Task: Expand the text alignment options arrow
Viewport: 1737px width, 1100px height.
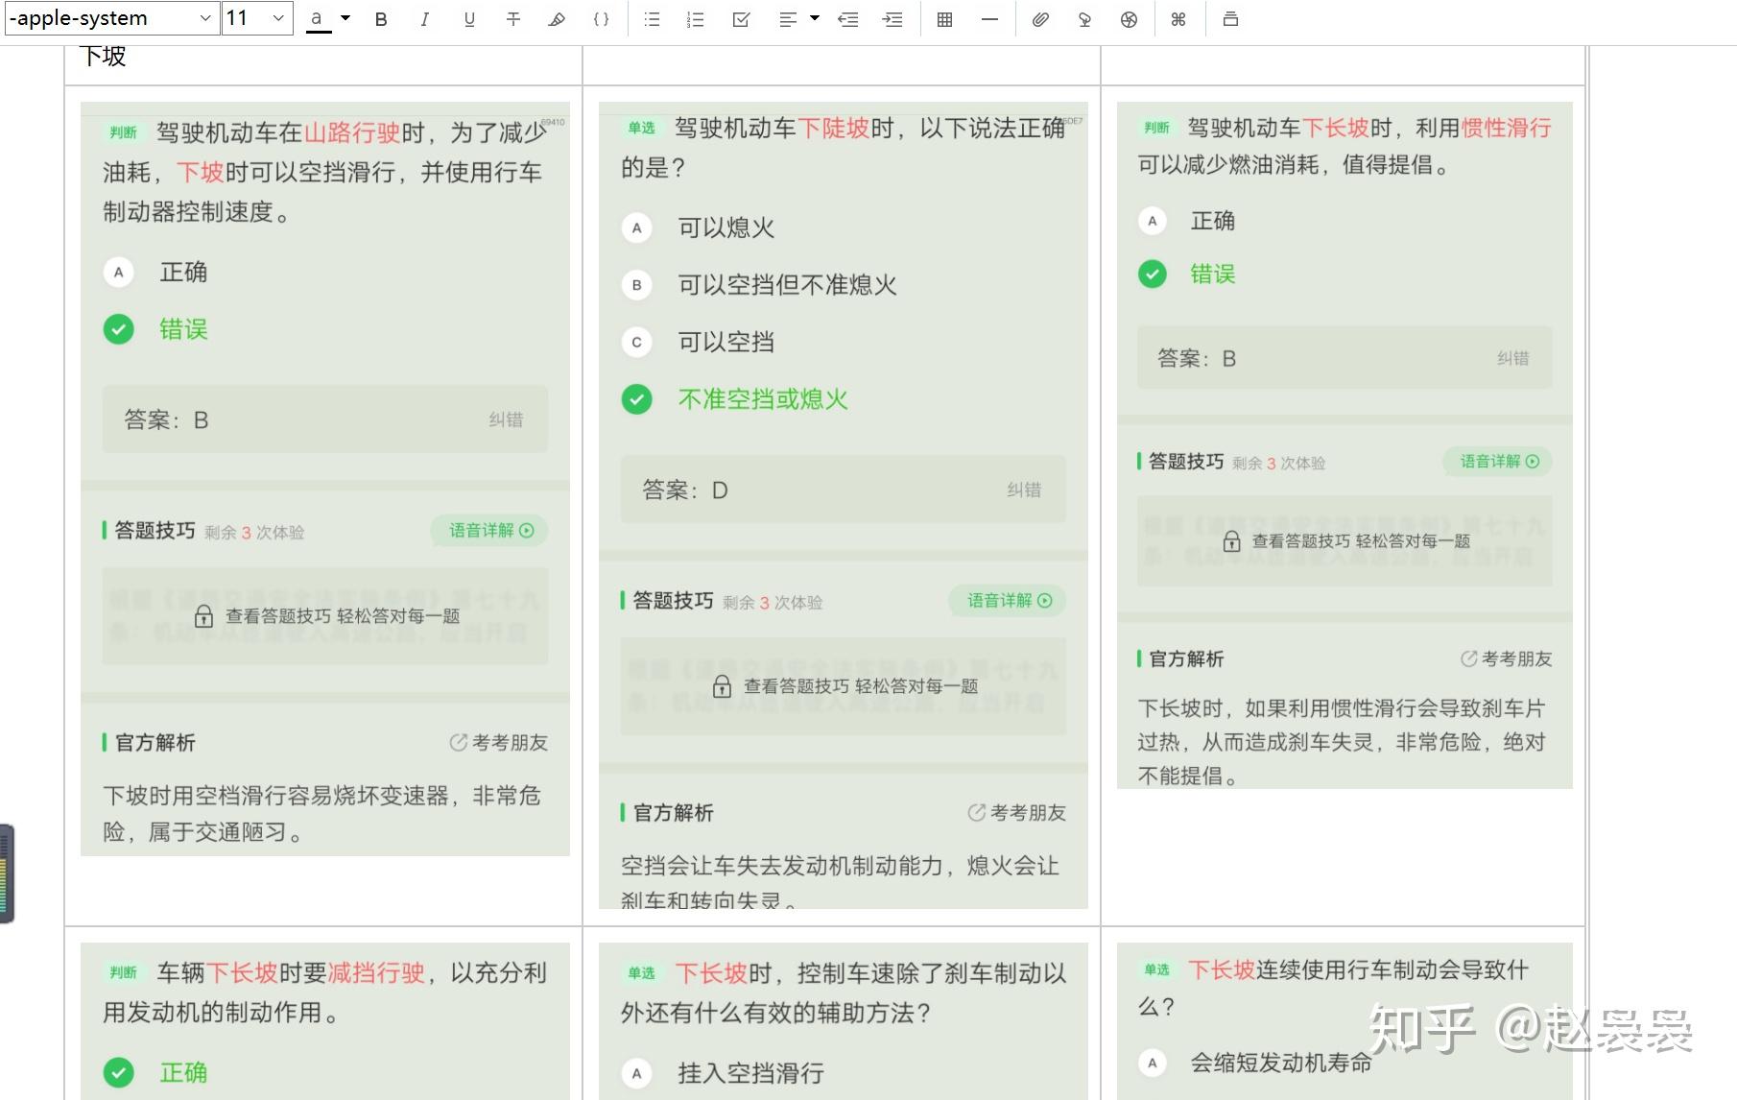Action: coord(815,18)
